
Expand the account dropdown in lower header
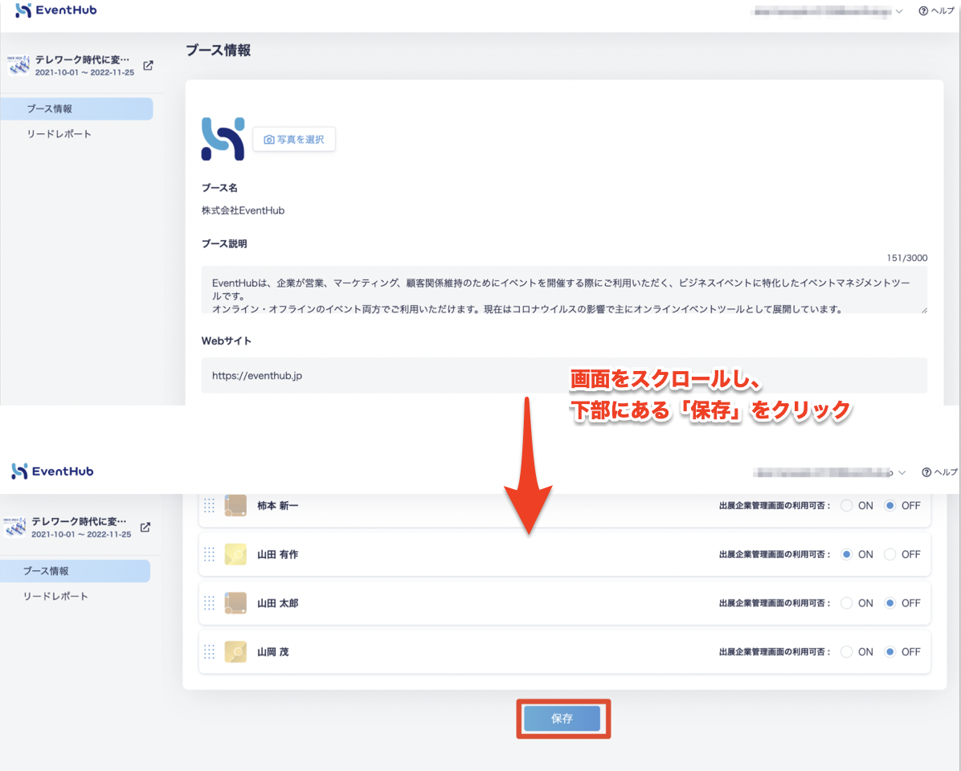(x=902, y=473)
